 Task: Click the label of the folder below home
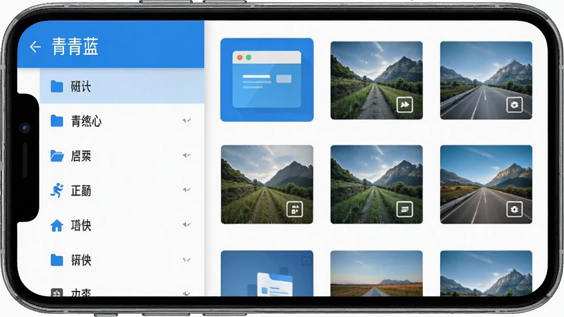tap(81, 260)
